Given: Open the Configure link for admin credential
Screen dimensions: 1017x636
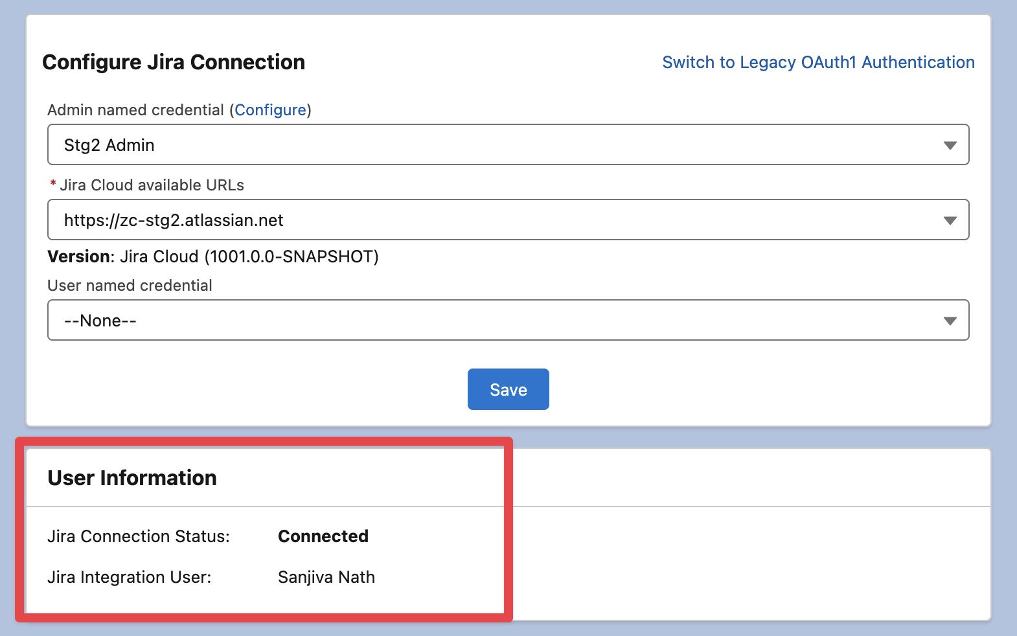Looking at the screenshot, I should (270, 110).
